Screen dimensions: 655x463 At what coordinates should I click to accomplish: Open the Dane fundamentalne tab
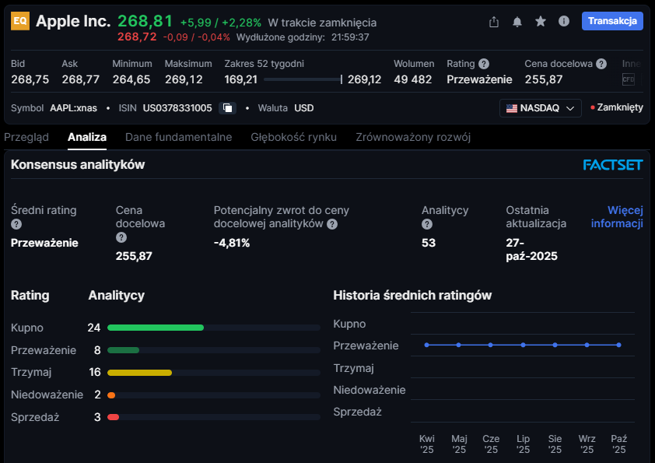(x=178, y=137)
